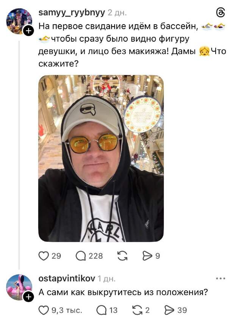The image size is (235, 319).
Task: Open samyy_ryybnyy's profile via the username
Action: click(72, 13)
